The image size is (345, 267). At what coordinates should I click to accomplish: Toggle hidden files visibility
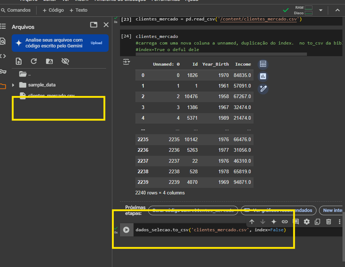coord(65,61)
